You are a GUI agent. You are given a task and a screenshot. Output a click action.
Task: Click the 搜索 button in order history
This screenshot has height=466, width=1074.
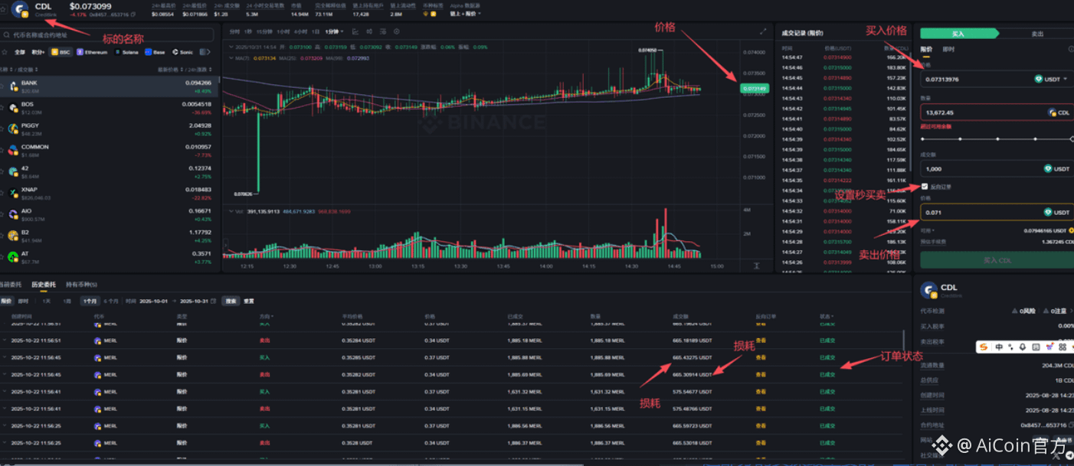(231, 301)
